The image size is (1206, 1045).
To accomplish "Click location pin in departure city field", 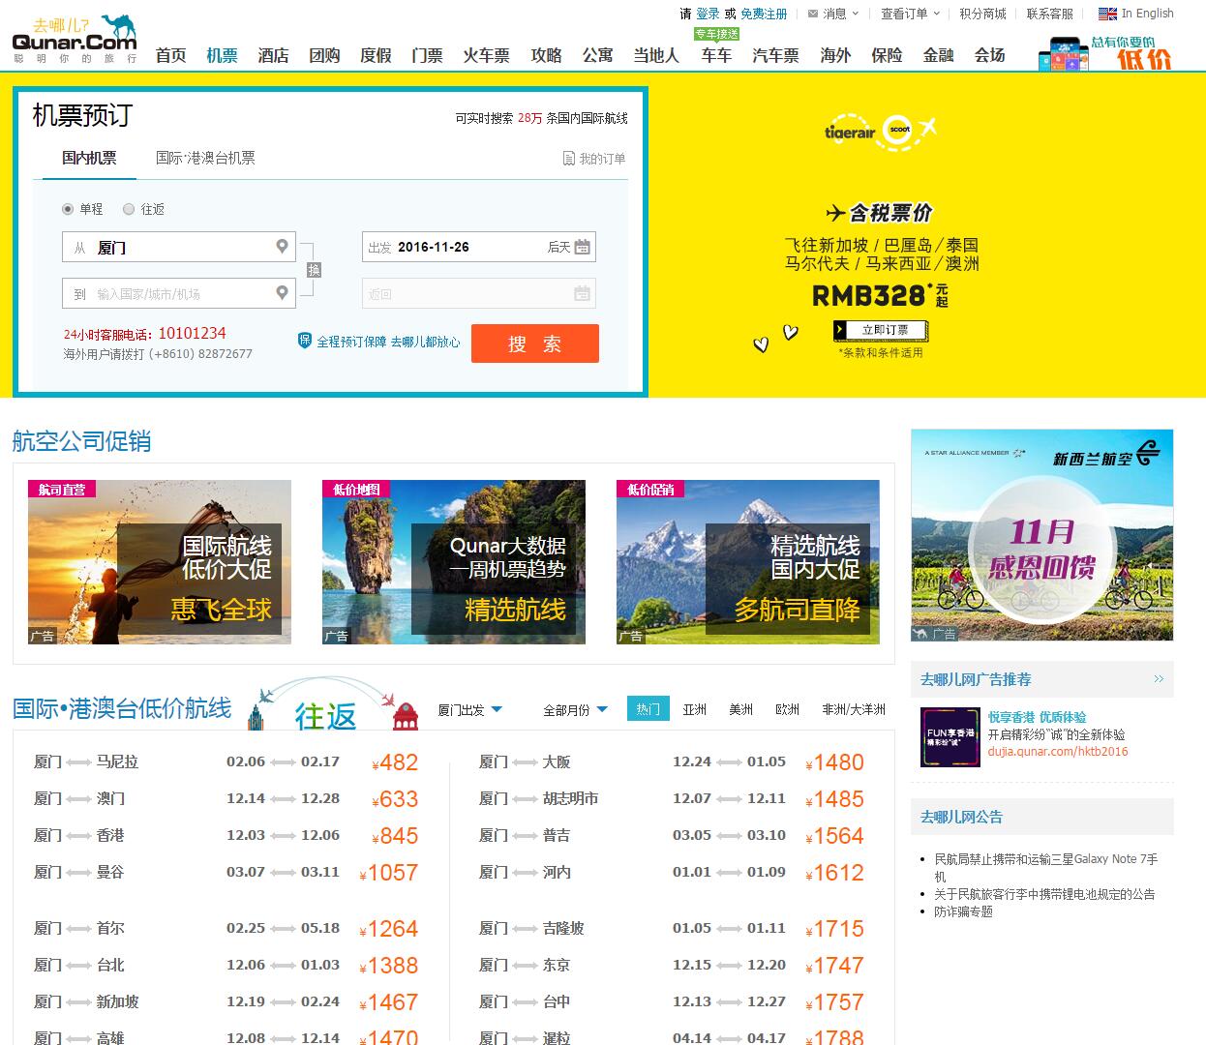I will [282, 246].
